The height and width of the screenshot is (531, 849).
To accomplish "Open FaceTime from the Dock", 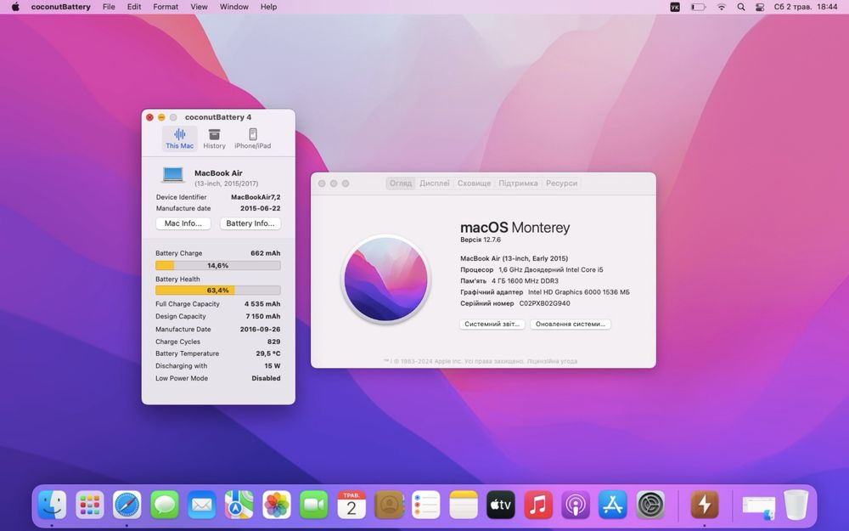I will click(313, 505).
